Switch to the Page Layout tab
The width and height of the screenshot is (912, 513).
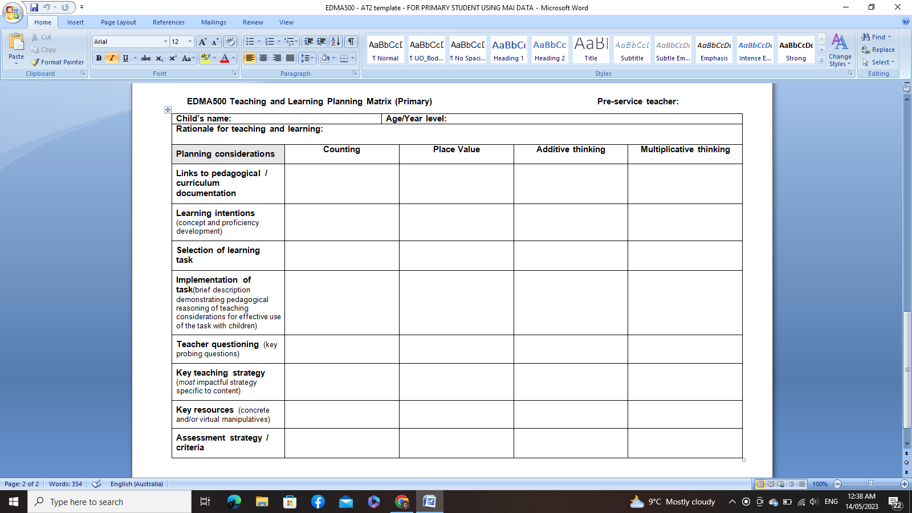click(118, 22)
